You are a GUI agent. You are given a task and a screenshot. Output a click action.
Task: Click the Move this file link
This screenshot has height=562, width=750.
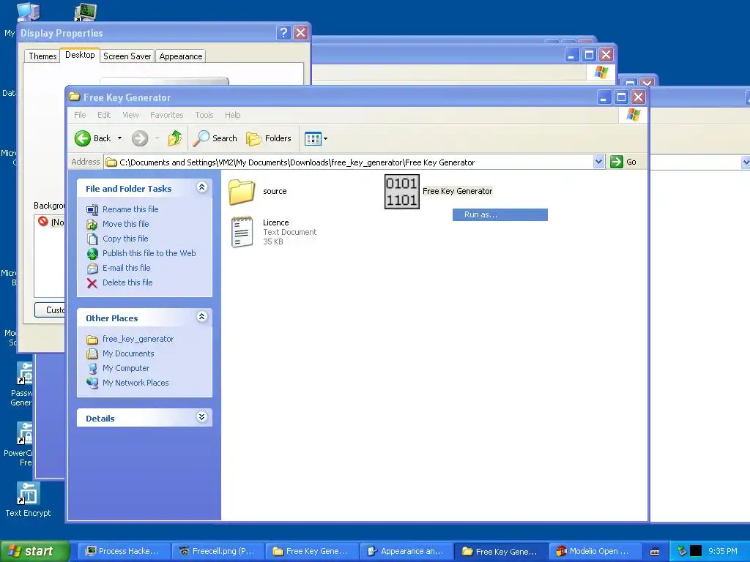pos(126,224)
